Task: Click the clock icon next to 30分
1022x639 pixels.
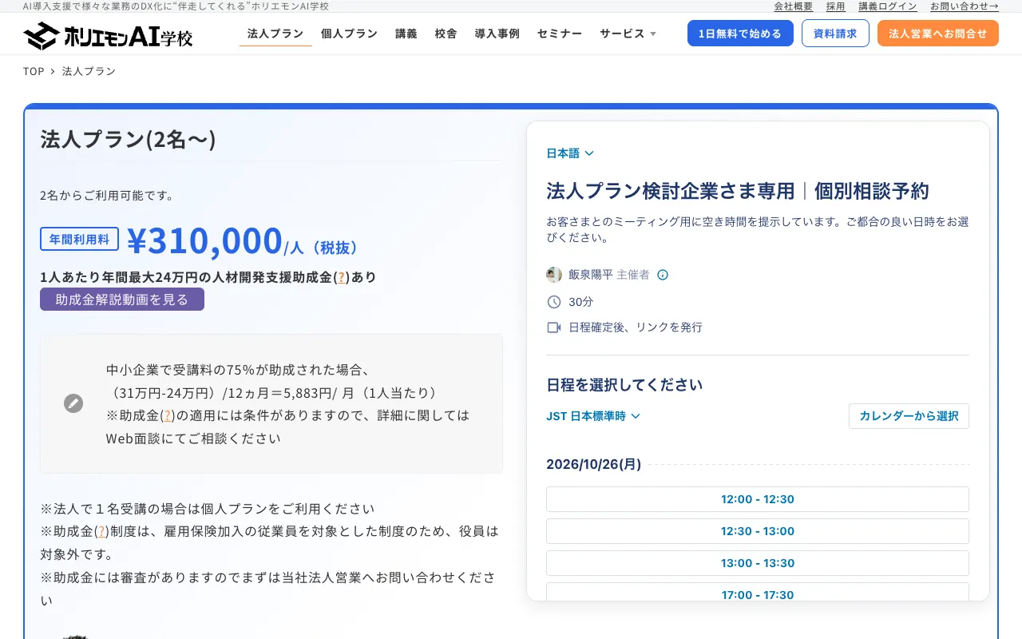Action: pyautogui.click(x=554, y=302)
